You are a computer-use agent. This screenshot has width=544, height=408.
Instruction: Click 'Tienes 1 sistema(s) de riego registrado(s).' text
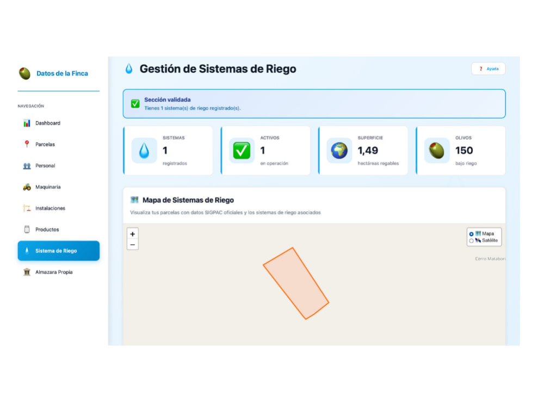(x=192, y=108)
